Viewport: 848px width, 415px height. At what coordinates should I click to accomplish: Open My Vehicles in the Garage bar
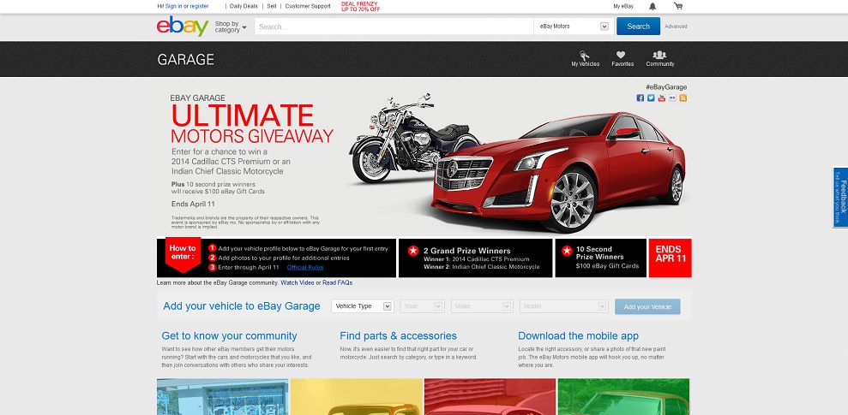[585, 59]
